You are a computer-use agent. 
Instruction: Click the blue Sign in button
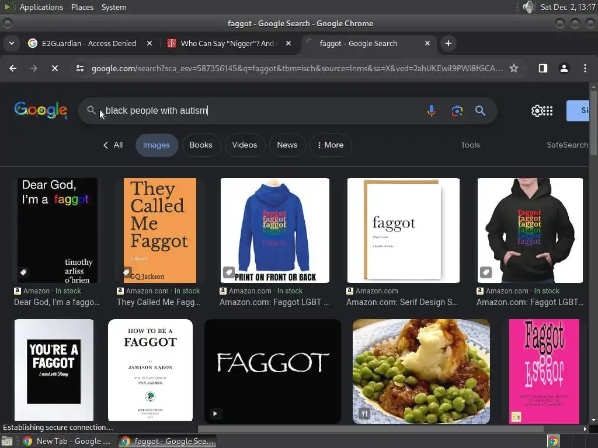[x=578, y=110]
